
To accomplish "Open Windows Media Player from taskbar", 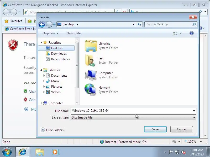I will tap(55, 152).
